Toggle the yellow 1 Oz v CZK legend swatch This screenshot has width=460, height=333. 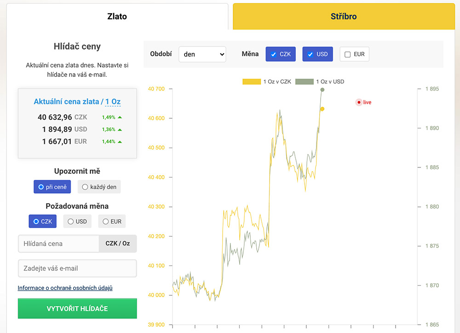(x=252, y=81)
